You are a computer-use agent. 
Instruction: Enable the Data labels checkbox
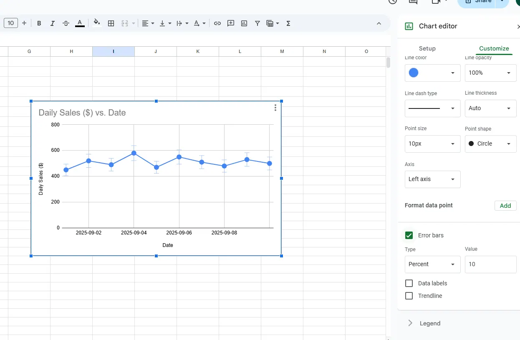[x=409, y=283]
